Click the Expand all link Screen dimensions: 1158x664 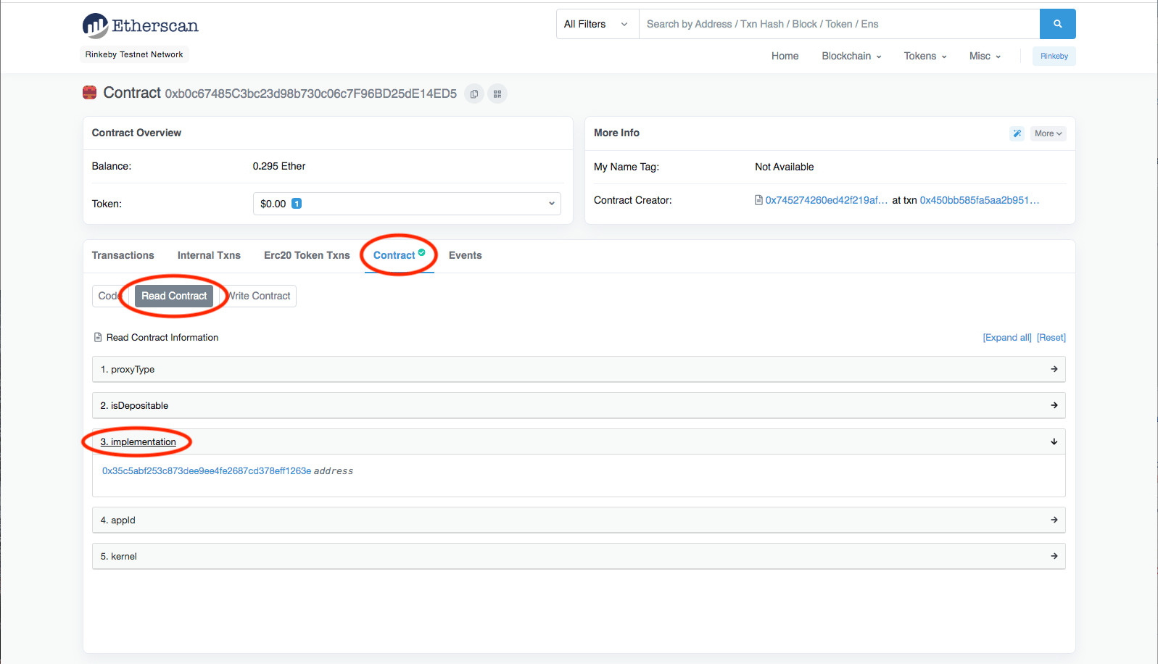(x=1007, y=338)
